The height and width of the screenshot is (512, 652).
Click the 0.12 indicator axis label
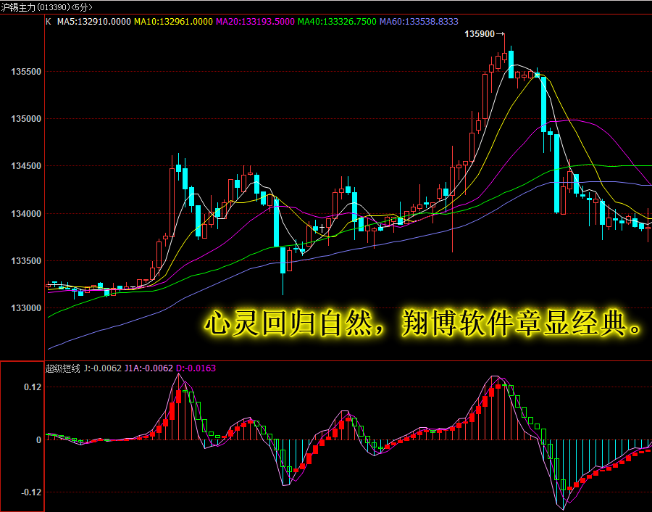click(33, 387)
